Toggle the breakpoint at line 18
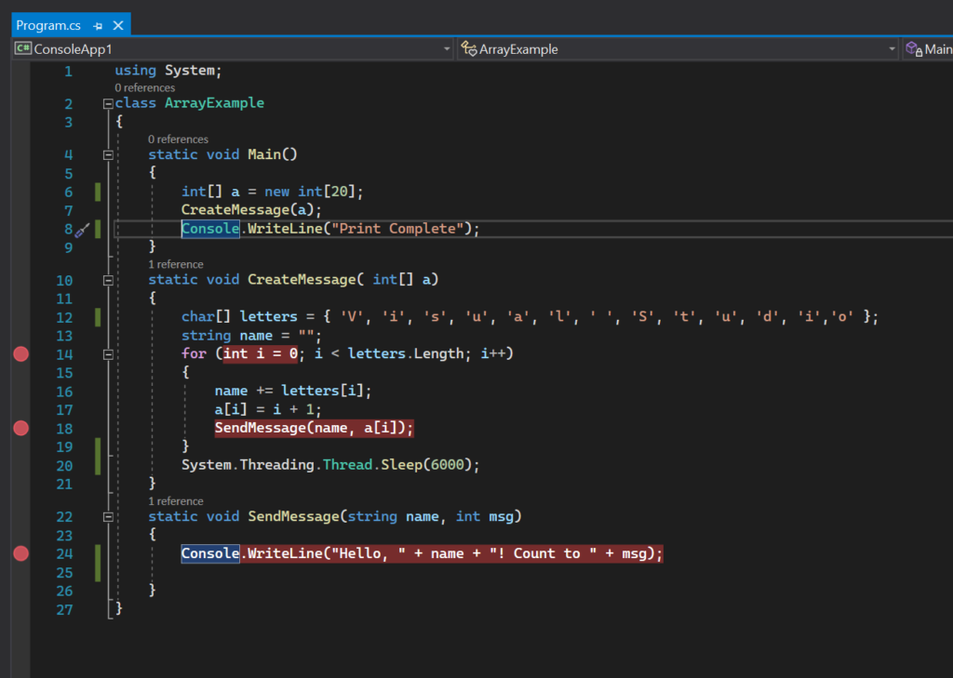This screenshot has width=953, height=678. (x=20, y=428)
